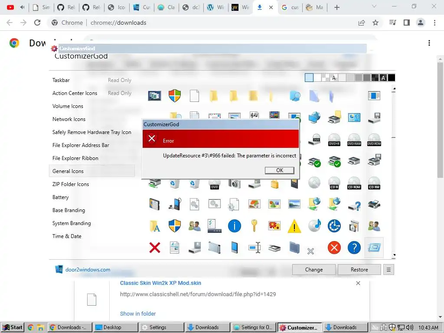Select the DVD-ROM disc icon
The width and height of the screenshot is (444, 333).
(374, 140)
